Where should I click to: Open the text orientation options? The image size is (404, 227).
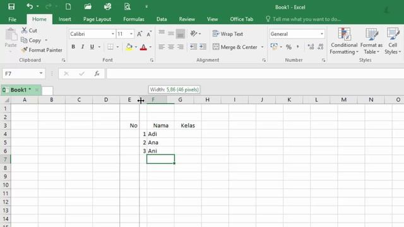pos(196,33)
